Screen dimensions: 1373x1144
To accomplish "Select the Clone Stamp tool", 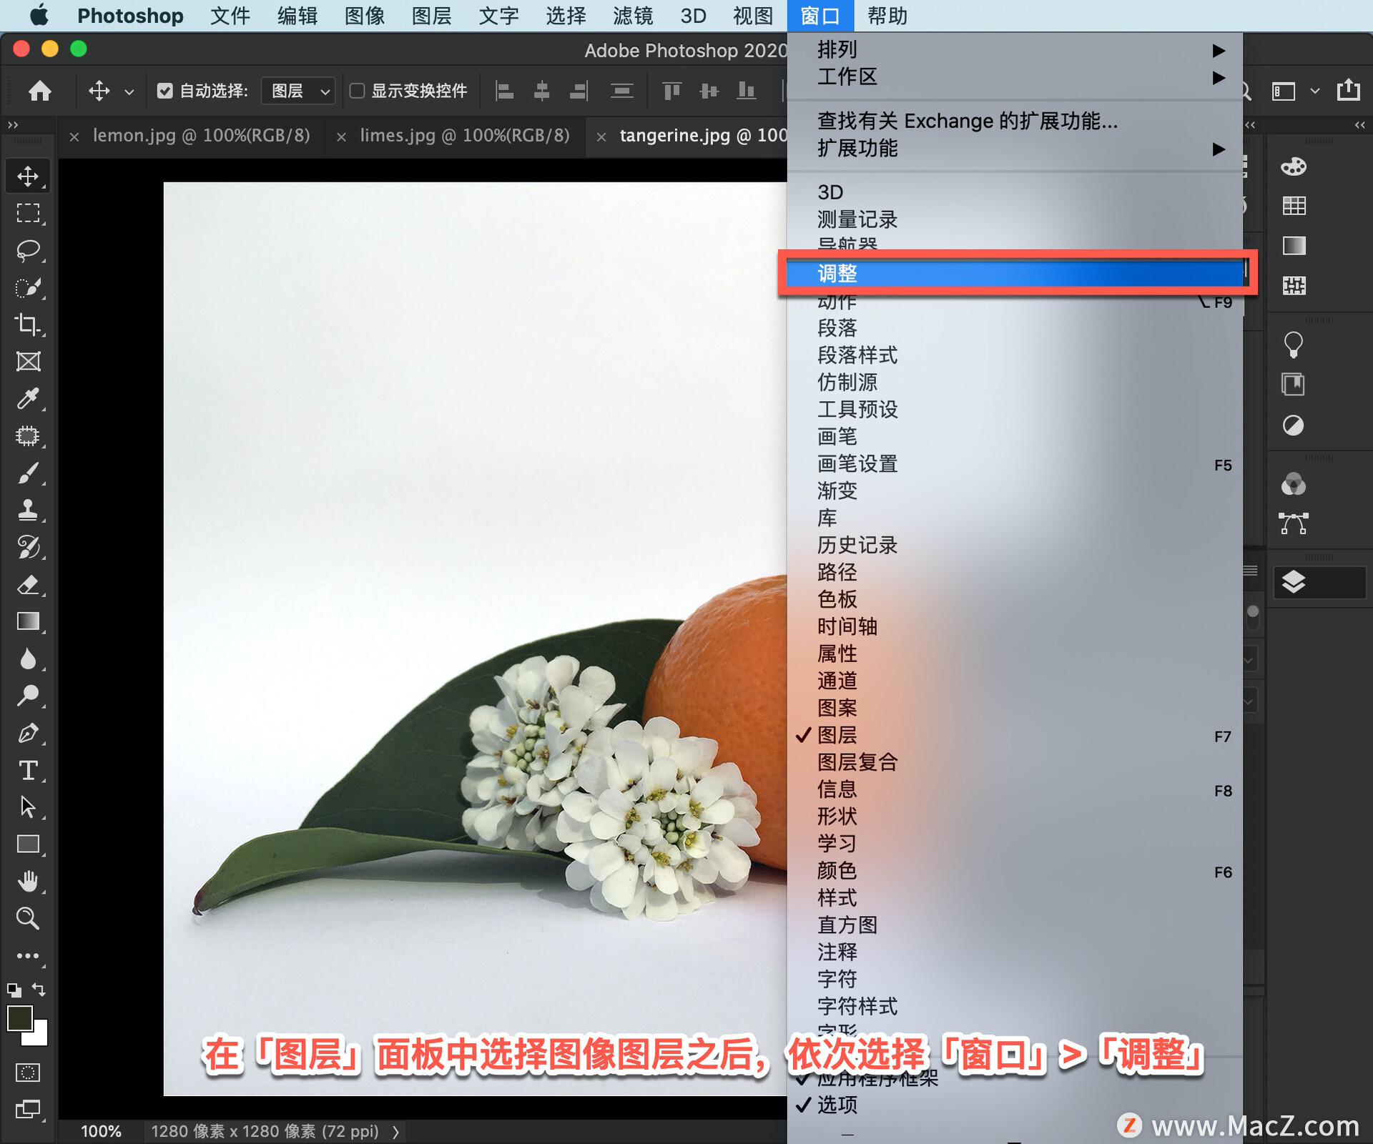I will (29, 510).
